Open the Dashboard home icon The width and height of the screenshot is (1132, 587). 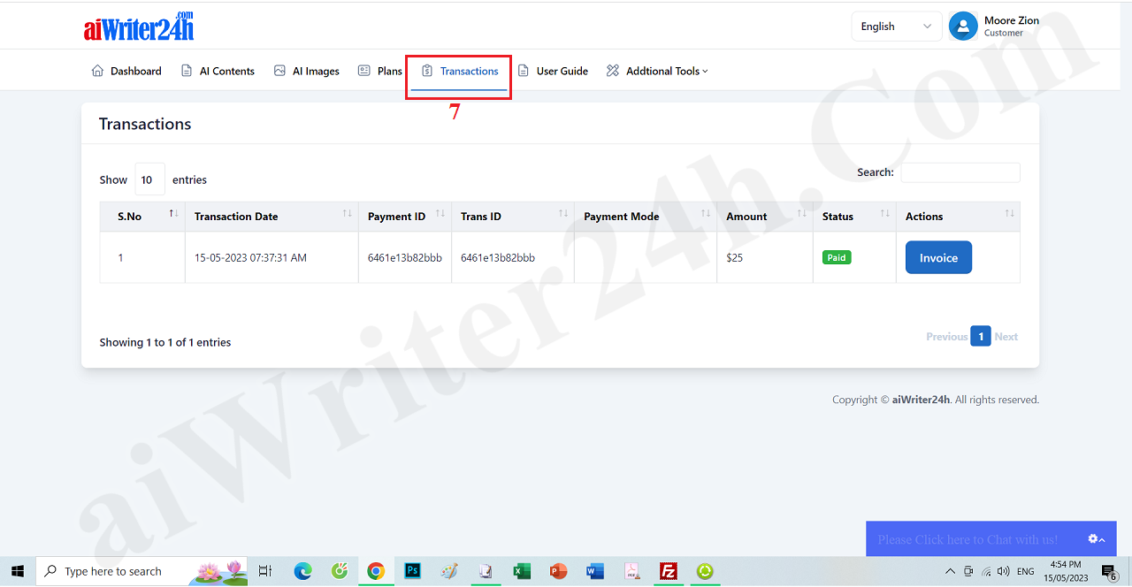(x=97, y=71)
